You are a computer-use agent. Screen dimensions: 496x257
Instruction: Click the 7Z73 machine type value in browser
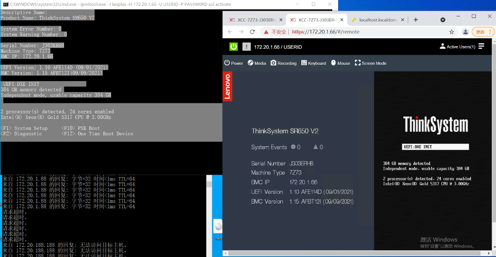tap(295, 173)
